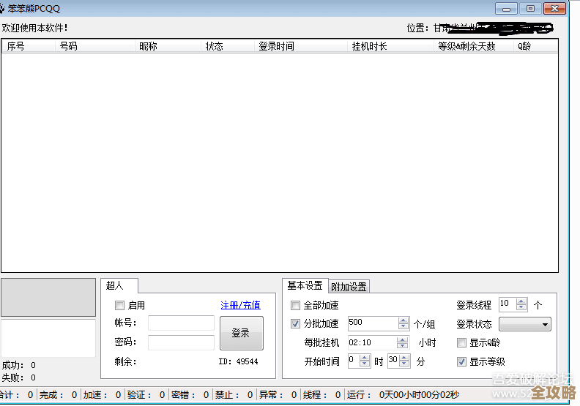Untick the 显示等级 checkbox
This screenshot has height=406, width=580.
click(461, 361)
